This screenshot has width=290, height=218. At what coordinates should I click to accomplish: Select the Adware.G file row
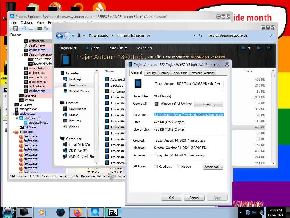point(115,79)
